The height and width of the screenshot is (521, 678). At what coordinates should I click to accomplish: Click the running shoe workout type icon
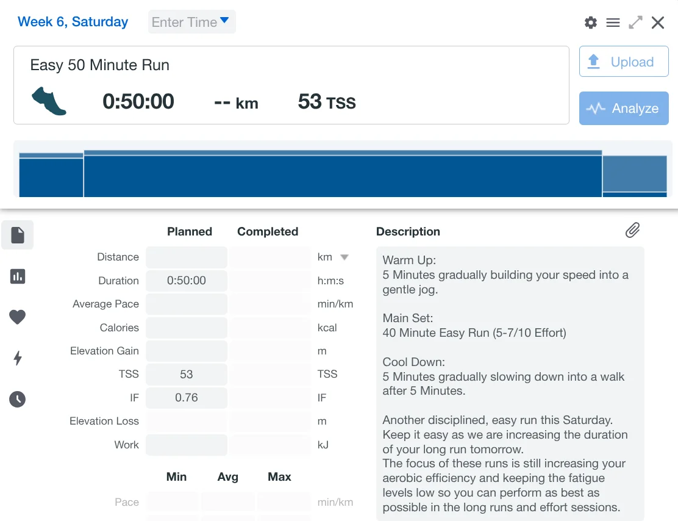49,101
